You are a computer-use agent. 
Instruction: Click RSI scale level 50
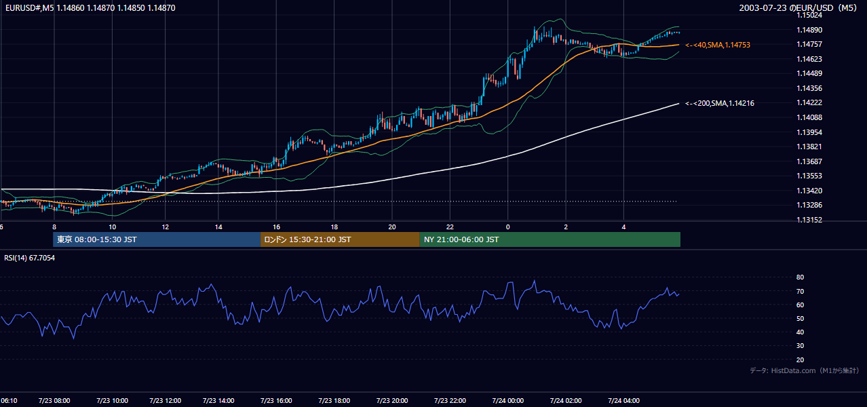(800, 319)
